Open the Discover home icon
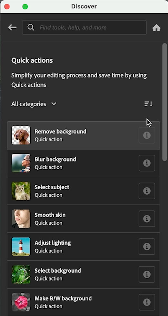Image resolution: width=168 pixels, height=316 pixels. (x=156, y=28)
